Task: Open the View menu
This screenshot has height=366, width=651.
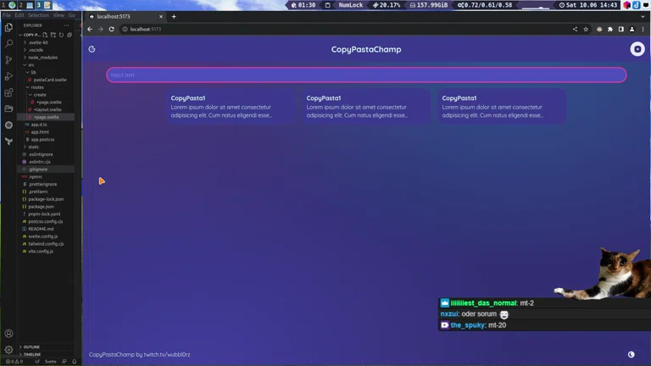Action: (x=58, y=15)
